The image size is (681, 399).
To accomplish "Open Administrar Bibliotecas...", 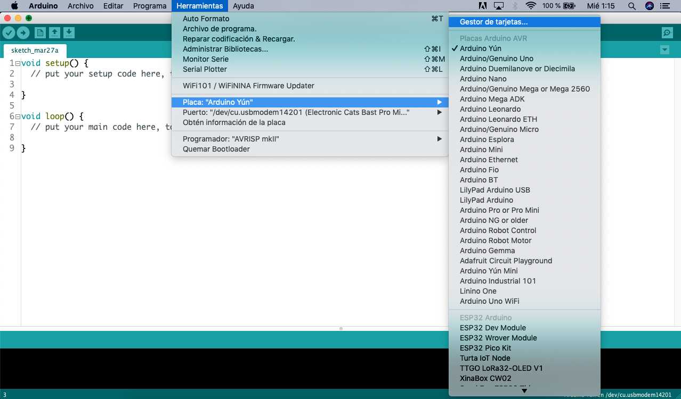I will 310,49.
